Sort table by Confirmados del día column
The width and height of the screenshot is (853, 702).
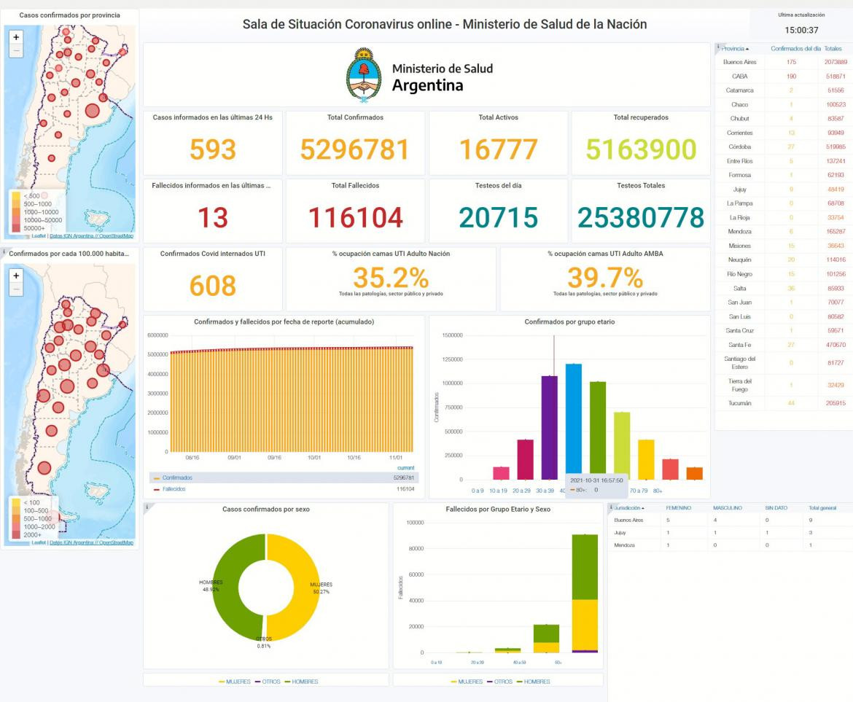796,49
